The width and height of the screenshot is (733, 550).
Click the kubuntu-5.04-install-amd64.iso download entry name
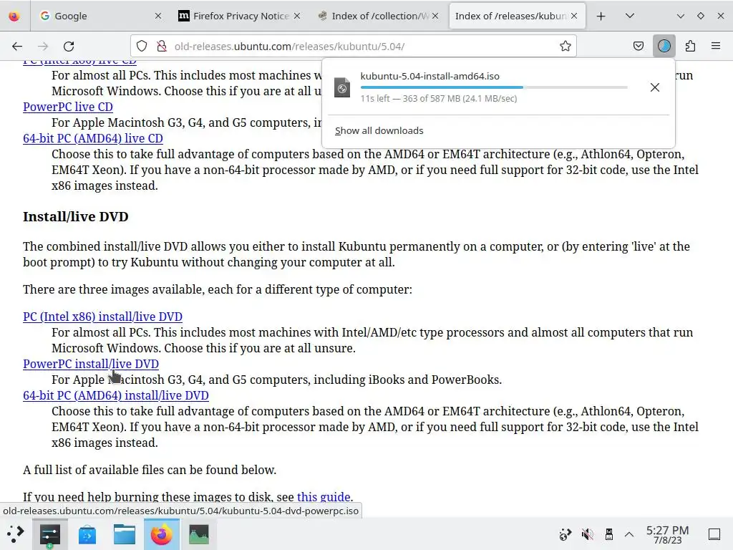pyautogui.click(x=429, y=76)
